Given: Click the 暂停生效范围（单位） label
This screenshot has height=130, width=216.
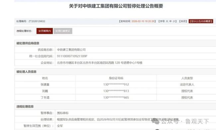Looking at the screenshot, I should (x=39, y=126).
